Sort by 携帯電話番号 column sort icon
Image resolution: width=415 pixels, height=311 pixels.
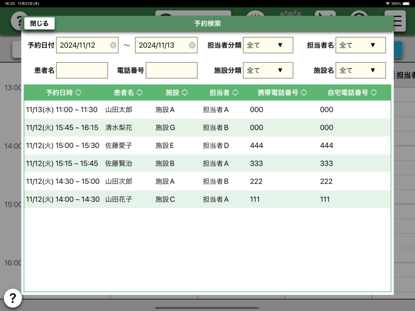coord(304,93)
